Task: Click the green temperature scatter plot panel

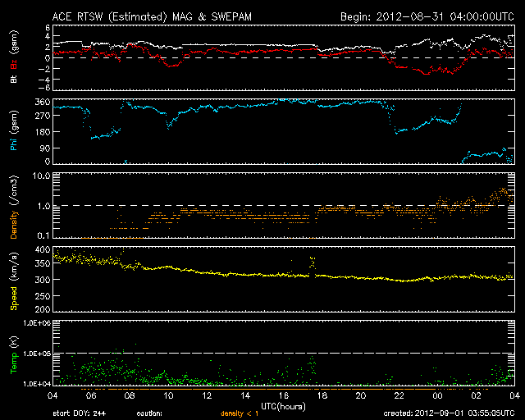Action: click(x=284, y=354)
